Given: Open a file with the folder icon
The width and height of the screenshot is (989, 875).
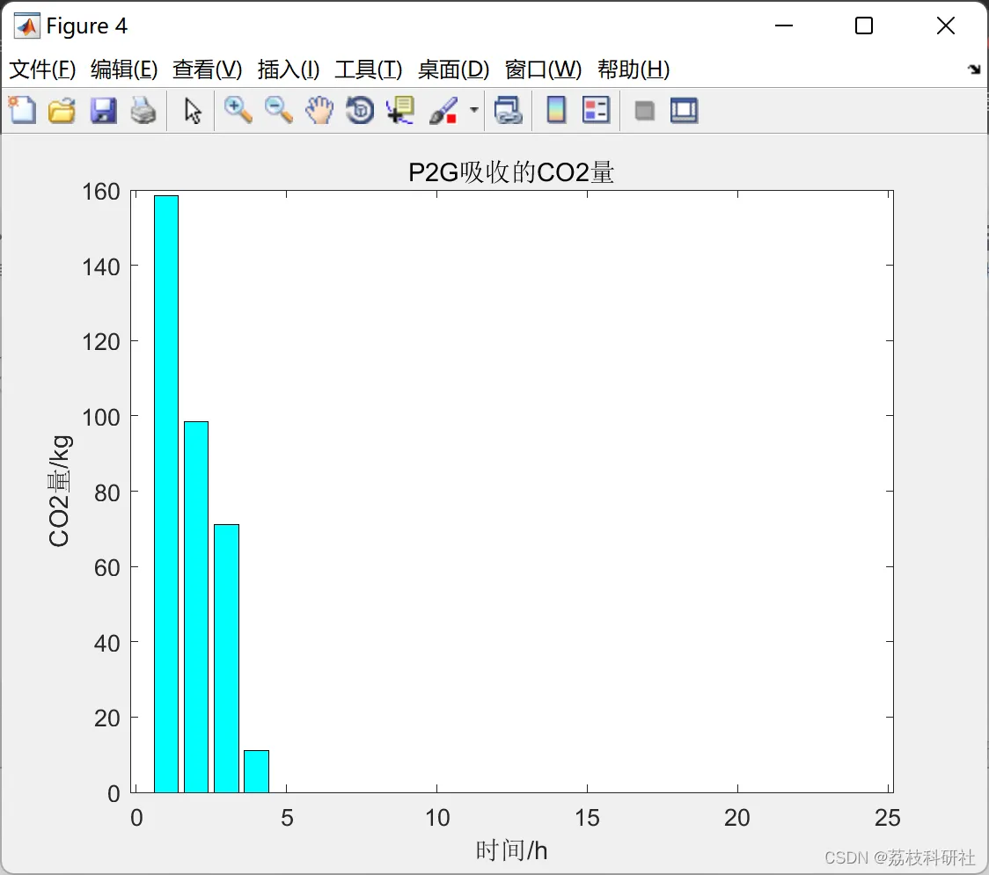Looking at the screenshot, I should [62, 110].
